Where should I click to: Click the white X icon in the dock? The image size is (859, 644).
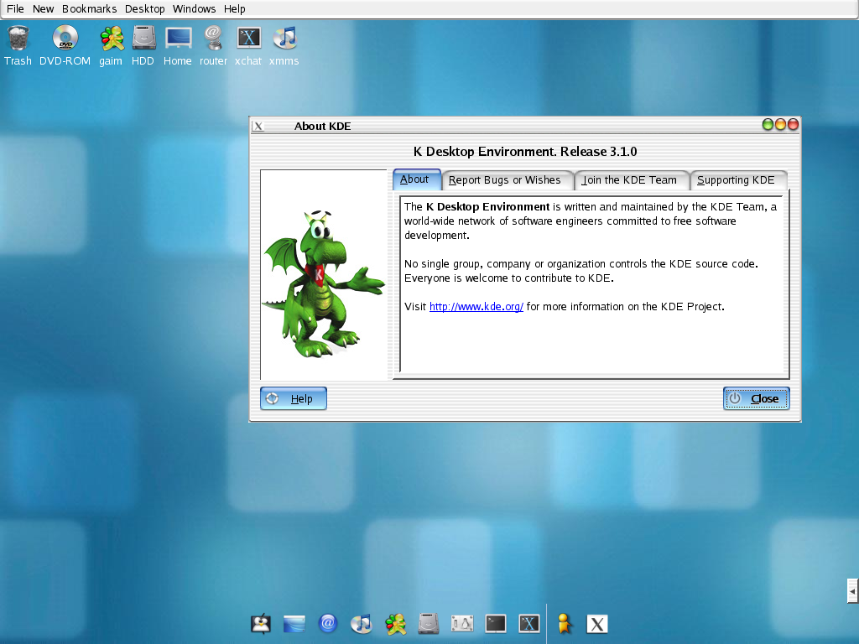click(x=597, y=623)
